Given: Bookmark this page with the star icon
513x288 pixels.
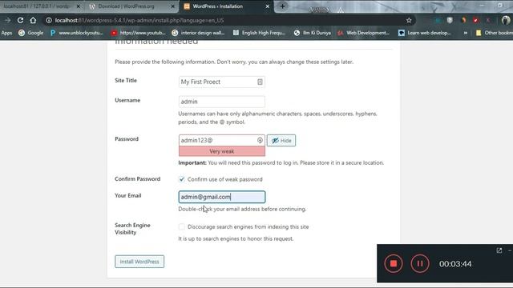Looking at the screenshot, I should (x=409, y=20).
